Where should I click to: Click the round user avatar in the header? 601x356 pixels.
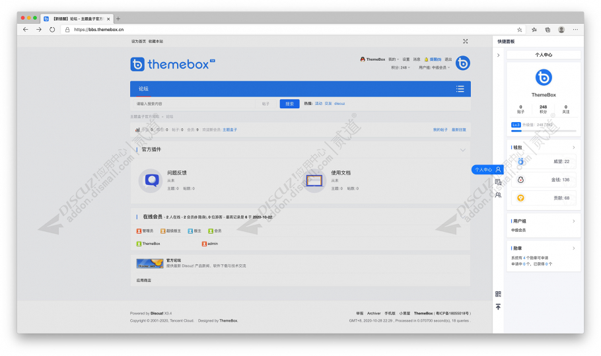[462, 63]
